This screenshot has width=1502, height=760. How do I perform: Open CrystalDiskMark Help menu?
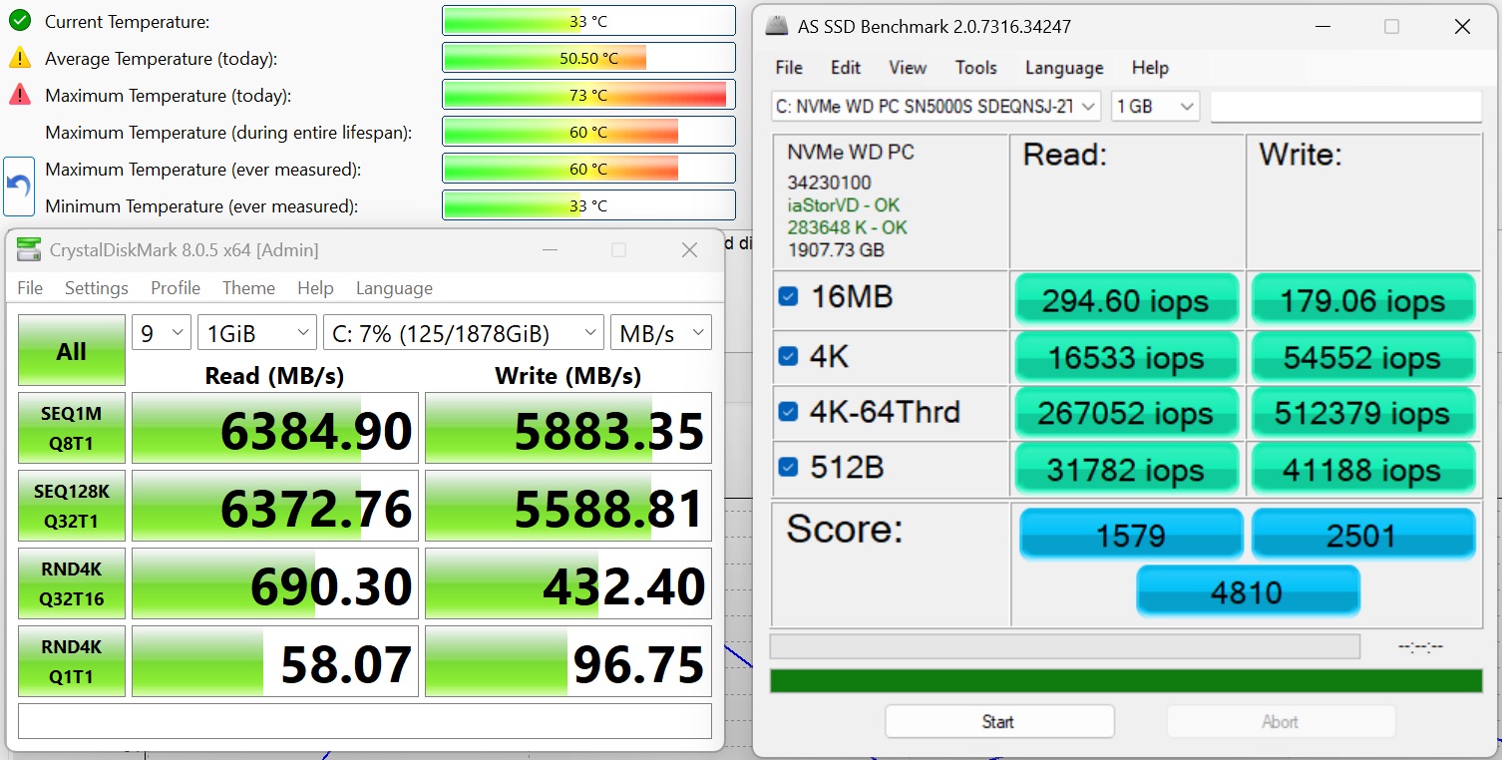click(315, 288)
